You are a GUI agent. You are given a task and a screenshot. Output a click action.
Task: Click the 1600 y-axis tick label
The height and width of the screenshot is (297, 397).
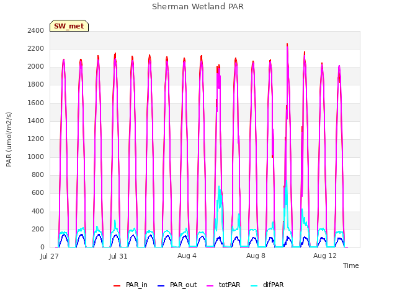coord(36,103)
